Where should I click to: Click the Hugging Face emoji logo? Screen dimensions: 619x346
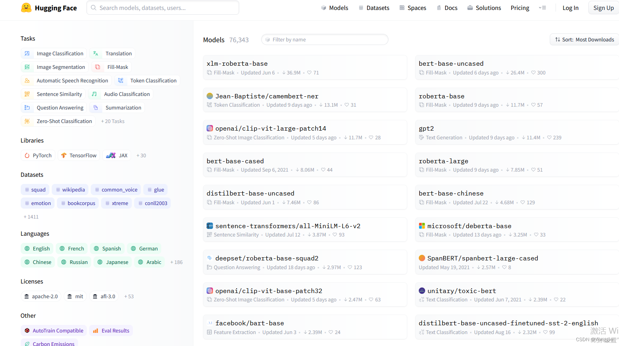coord(26,8)
